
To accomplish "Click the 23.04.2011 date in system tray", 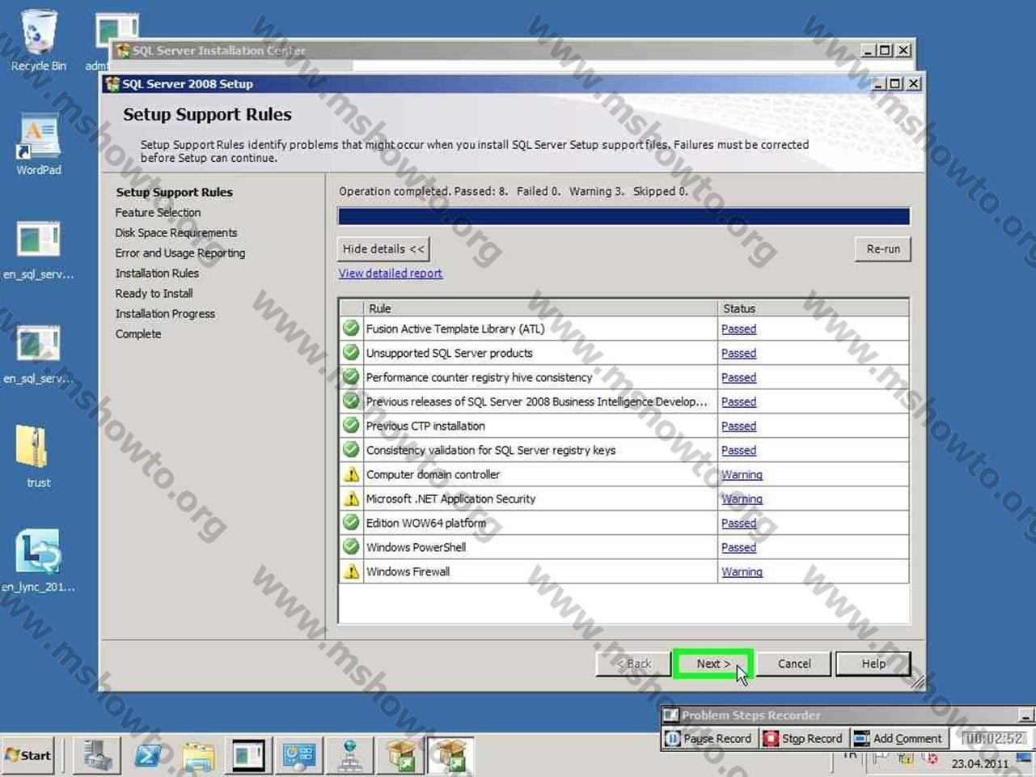I will coord(979,763).
